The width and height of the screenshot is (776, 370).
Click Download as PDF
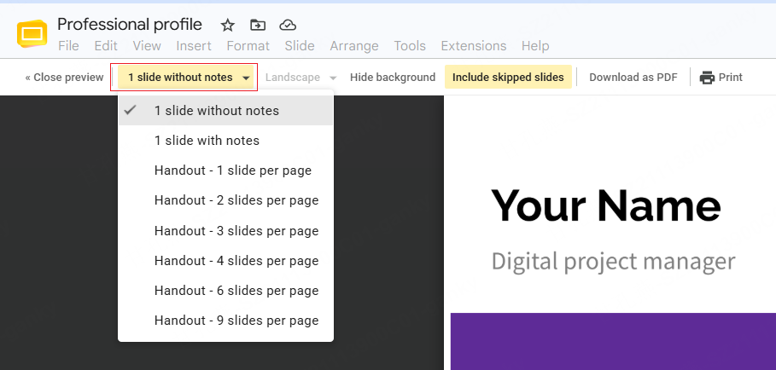[633, 78]
